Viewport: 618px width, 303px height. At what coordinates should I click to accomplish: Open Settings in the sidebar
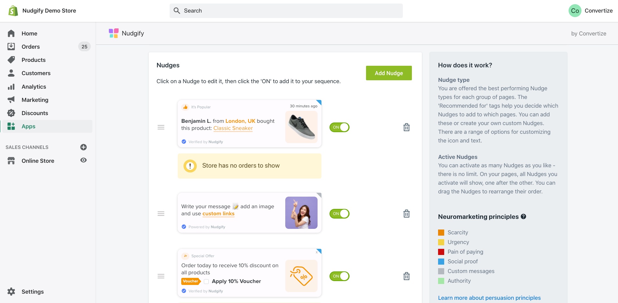tap(33, 291)
